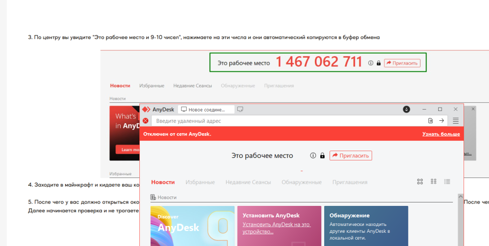Image resolution: width=489 pixels, height=246 pixels.
Task: Focus the Введите удаленный адрес address field
Action: (289, 121)
